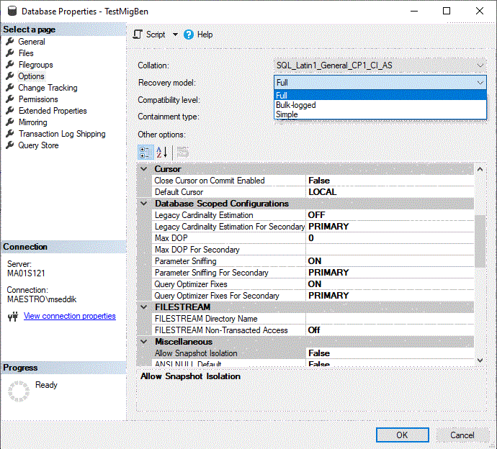Collapse the FILESTREAM category
The height and width of the screenshot is (449, 497).
tap(144, 307)
